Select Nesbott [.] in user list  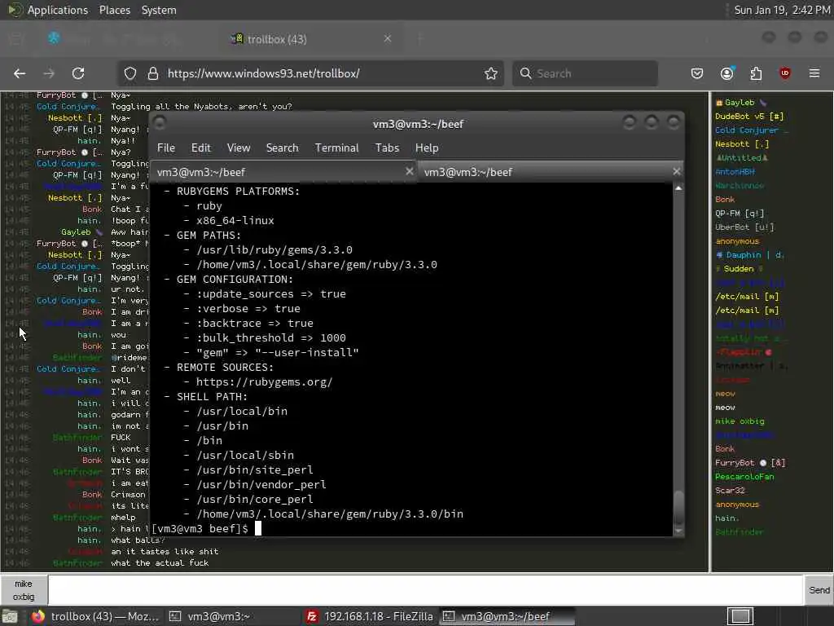click(741, 143)
